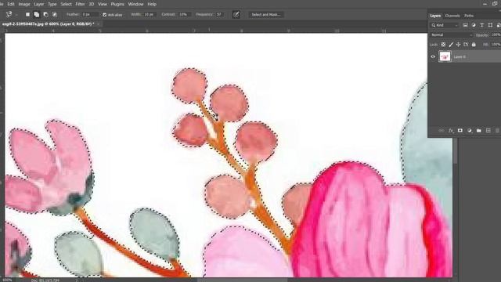Open the Window menu
This screenshot has width=501, height=282.
click(x=135, y=4)
